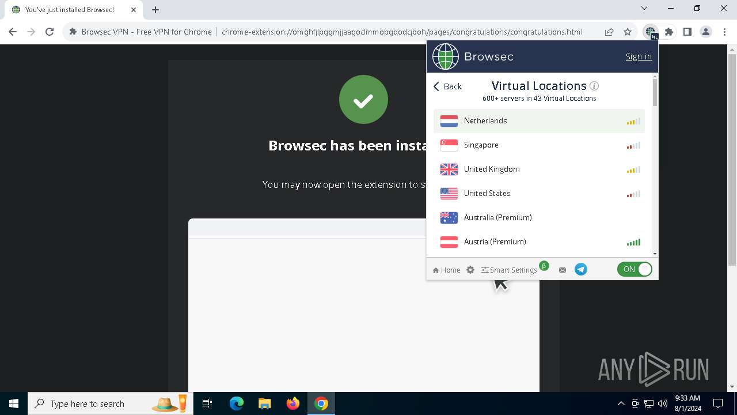Click the Austria (Premium) location name
Screen dimensions: 737x415
click(x=495, y=242)
